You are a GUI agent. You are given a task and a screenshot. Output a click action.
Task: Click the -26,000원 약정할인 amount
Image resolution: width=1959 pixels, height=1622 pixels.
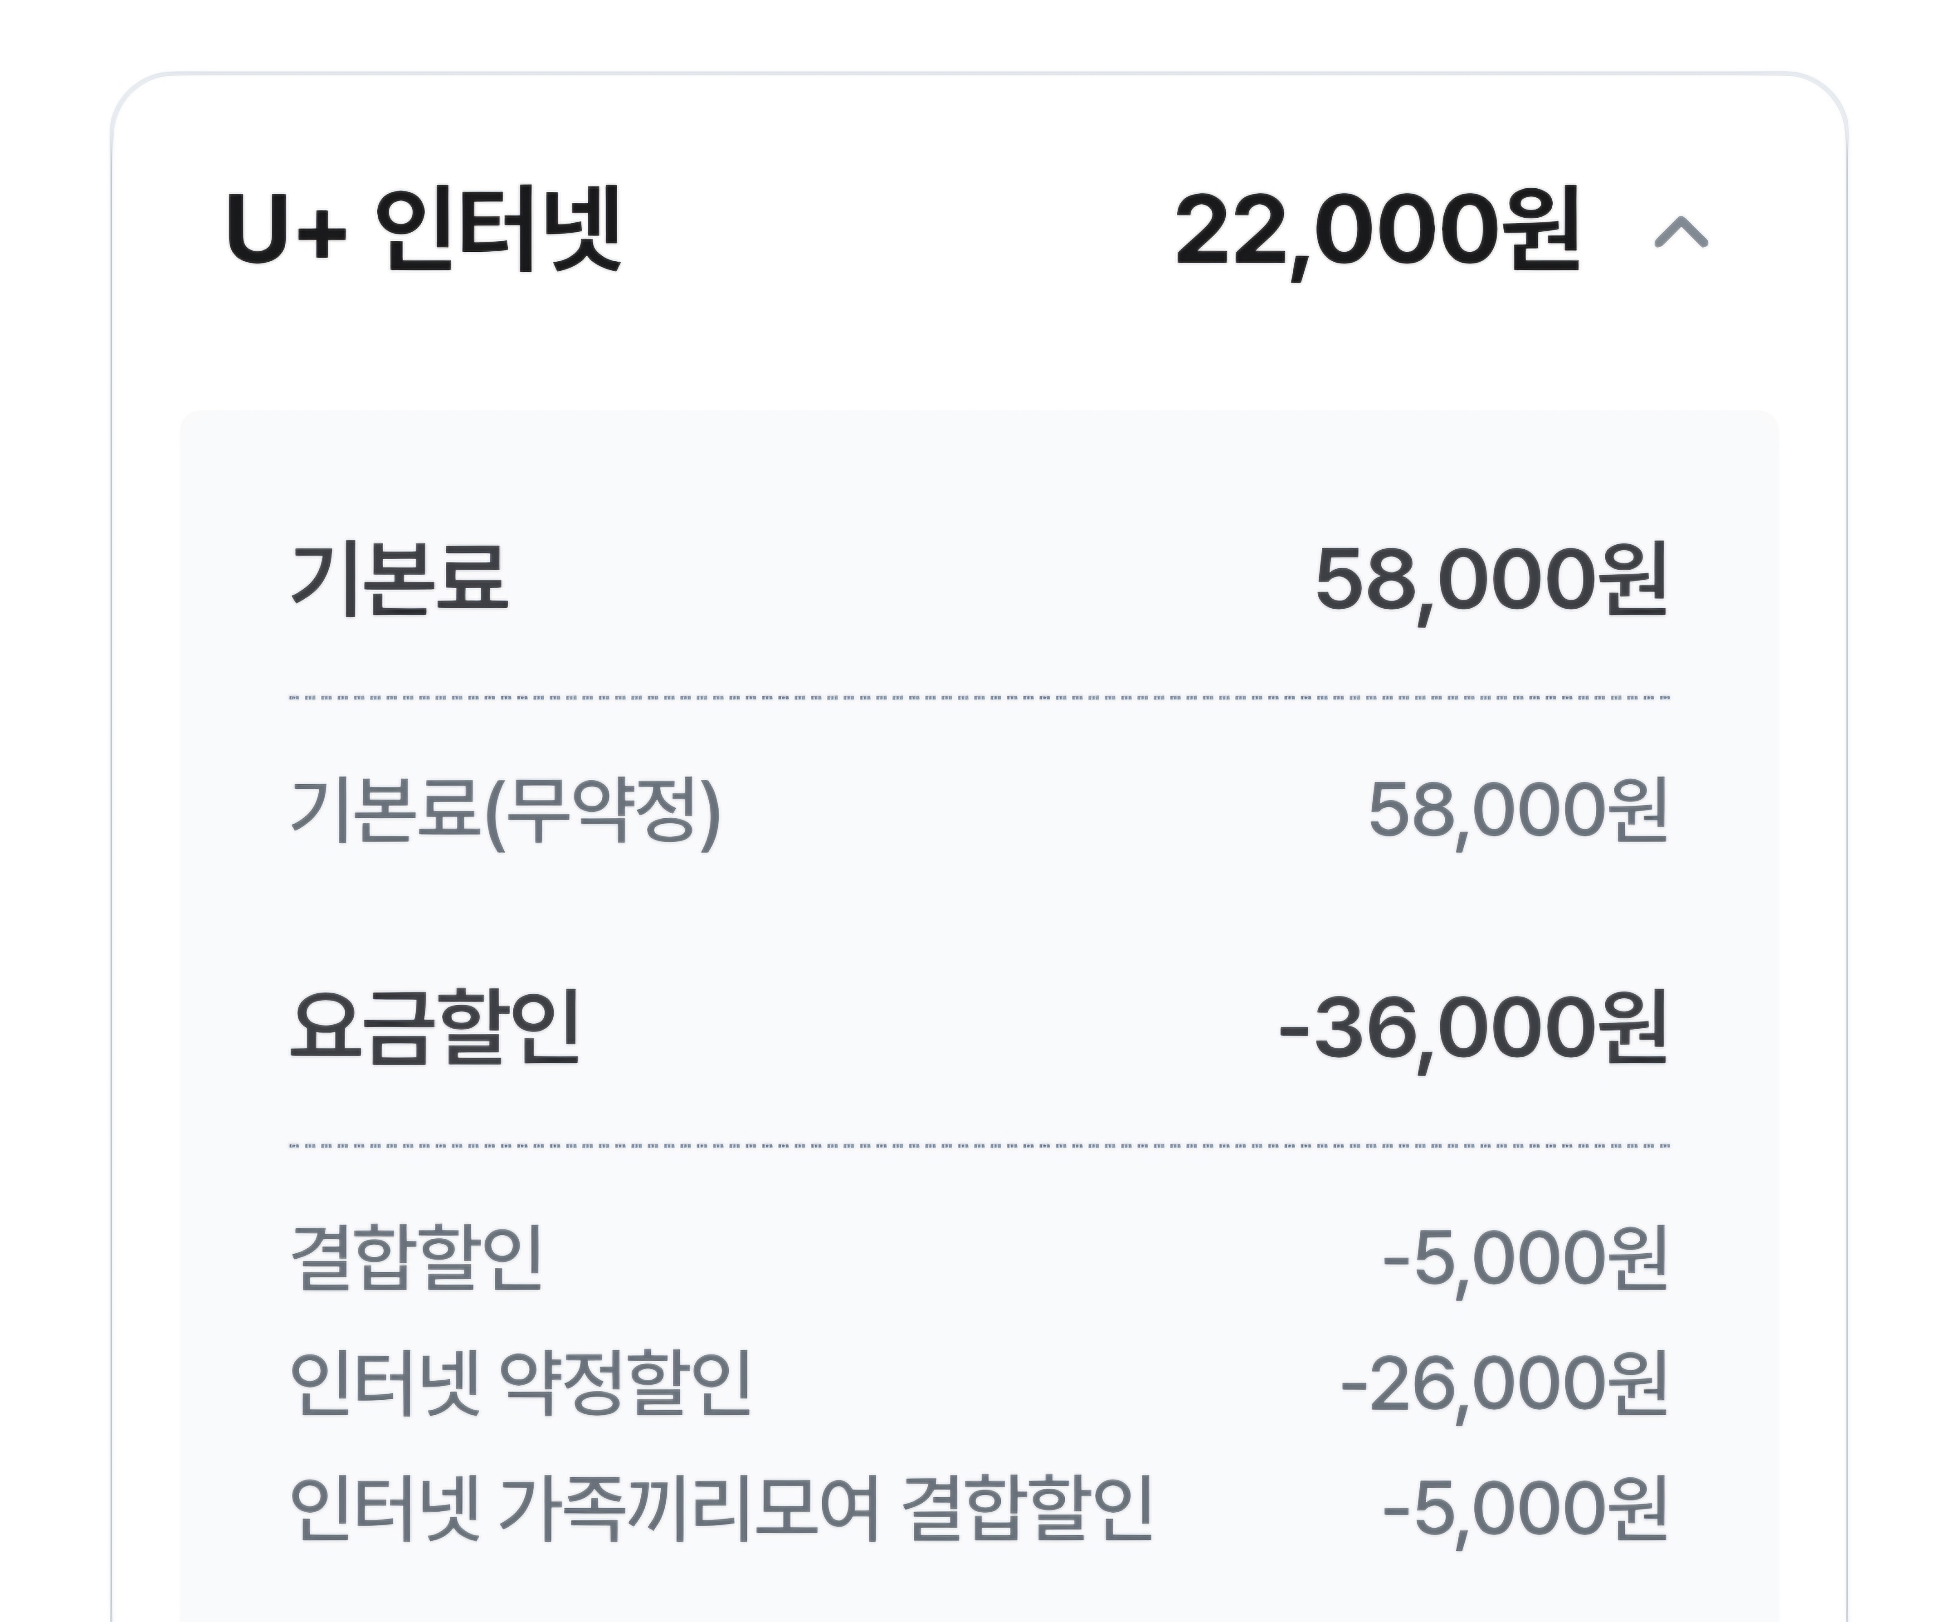[1503, 1384]
